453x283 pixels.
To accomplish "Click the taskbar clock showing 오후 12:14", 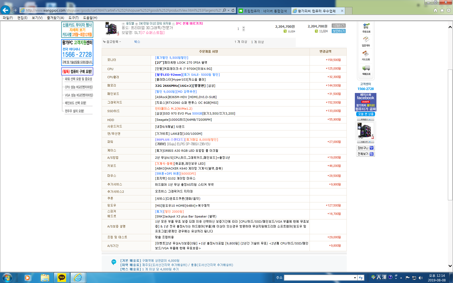I will pyautogui.click(x=437, y=278).
